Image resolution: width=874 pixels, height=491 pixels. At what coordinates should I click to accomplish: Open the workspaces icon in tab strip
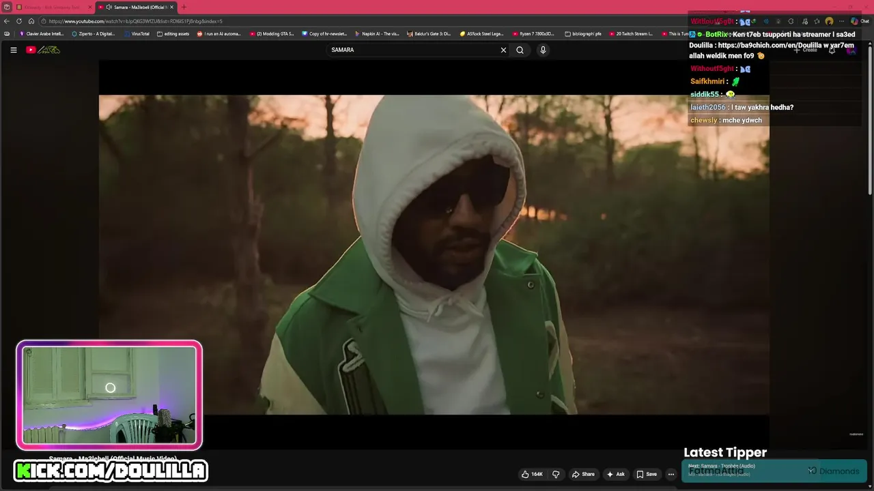pyautogui.click(x=6, y=7)
